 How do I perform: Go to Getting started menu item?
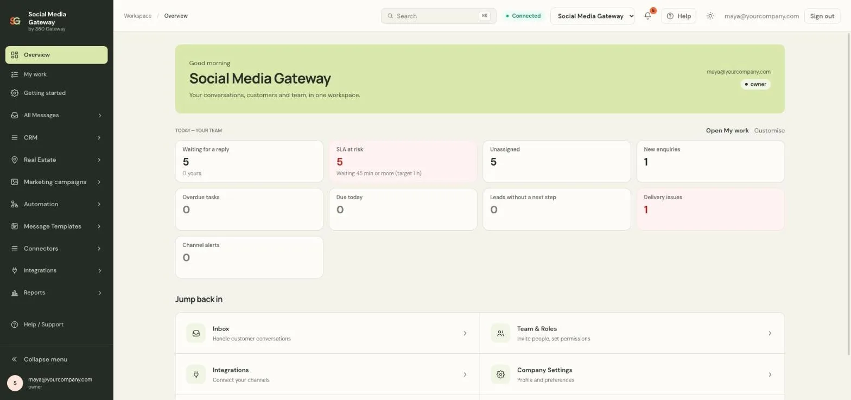click(56, 93)
